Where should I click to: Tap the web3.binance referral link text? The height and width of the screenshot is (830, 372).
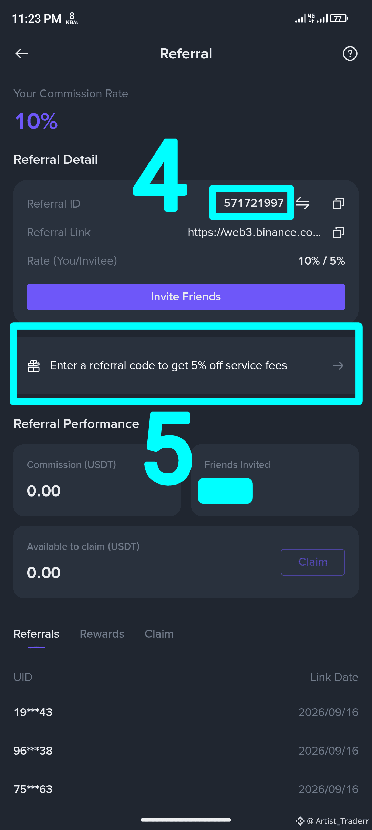point(255,232)
